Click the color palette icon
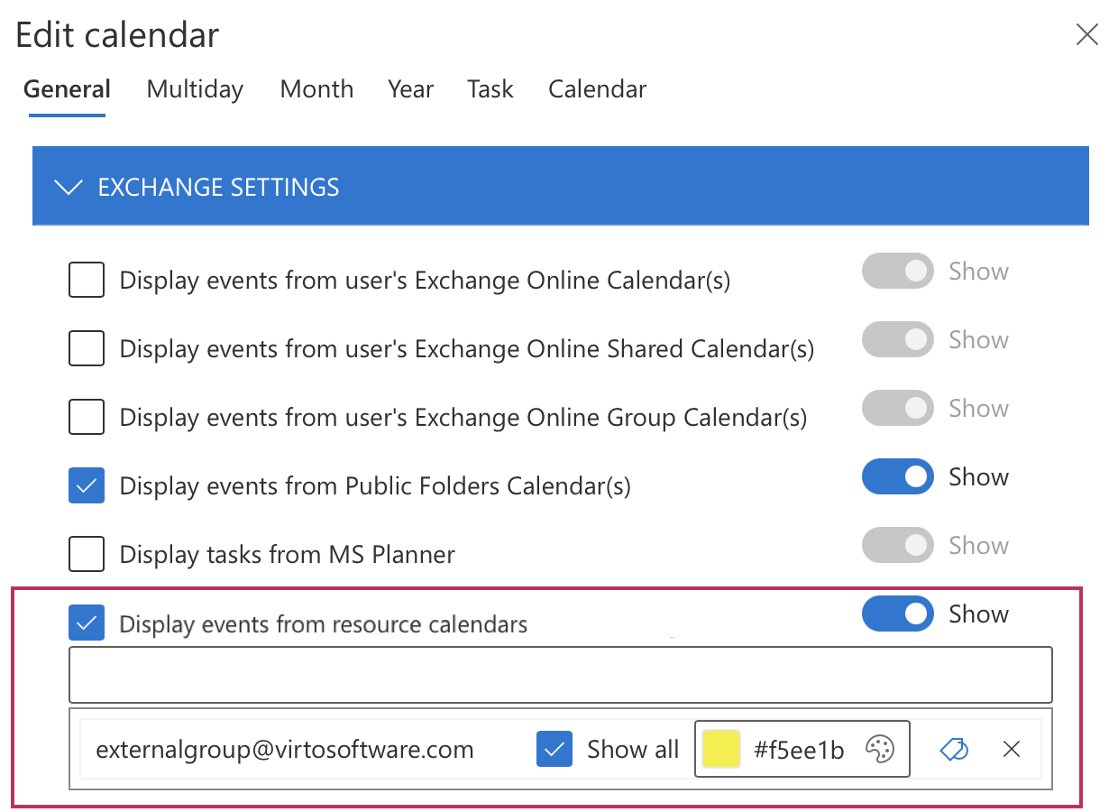The height and width of the screenshot is (812, 1118). coord(879,749)
